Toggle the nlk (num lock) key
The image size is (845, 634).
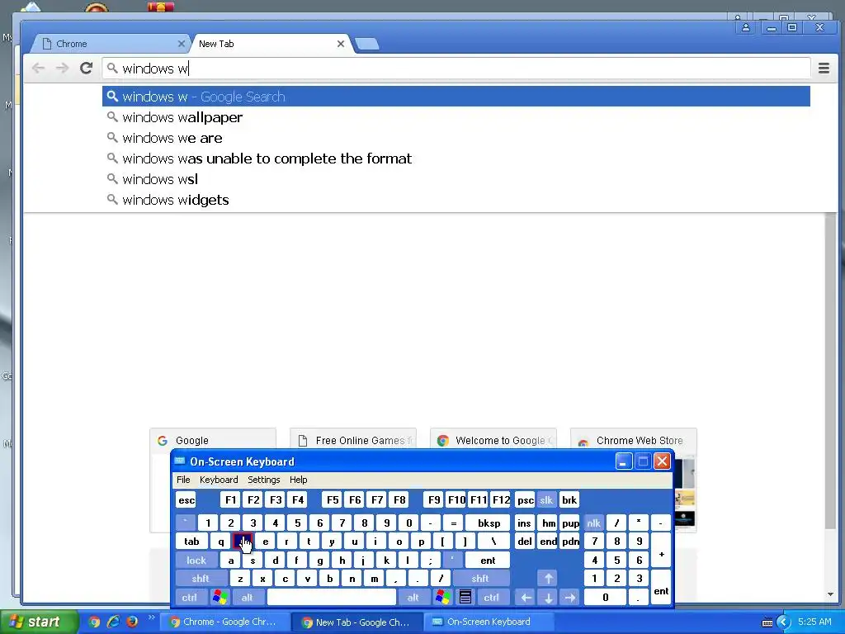594,523
